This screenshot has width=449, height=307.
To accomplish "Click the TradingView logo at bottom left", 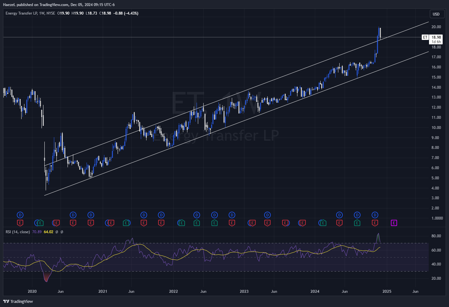I will [18, 301].
